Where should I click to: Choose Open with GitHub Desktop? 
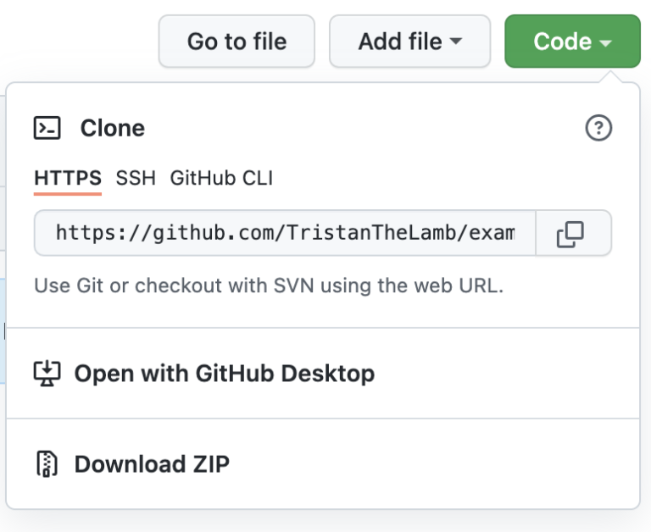[224, 373]
